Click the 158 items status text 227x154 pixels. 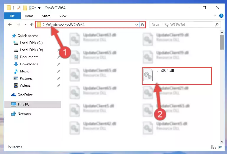click(x=15, y=147)
